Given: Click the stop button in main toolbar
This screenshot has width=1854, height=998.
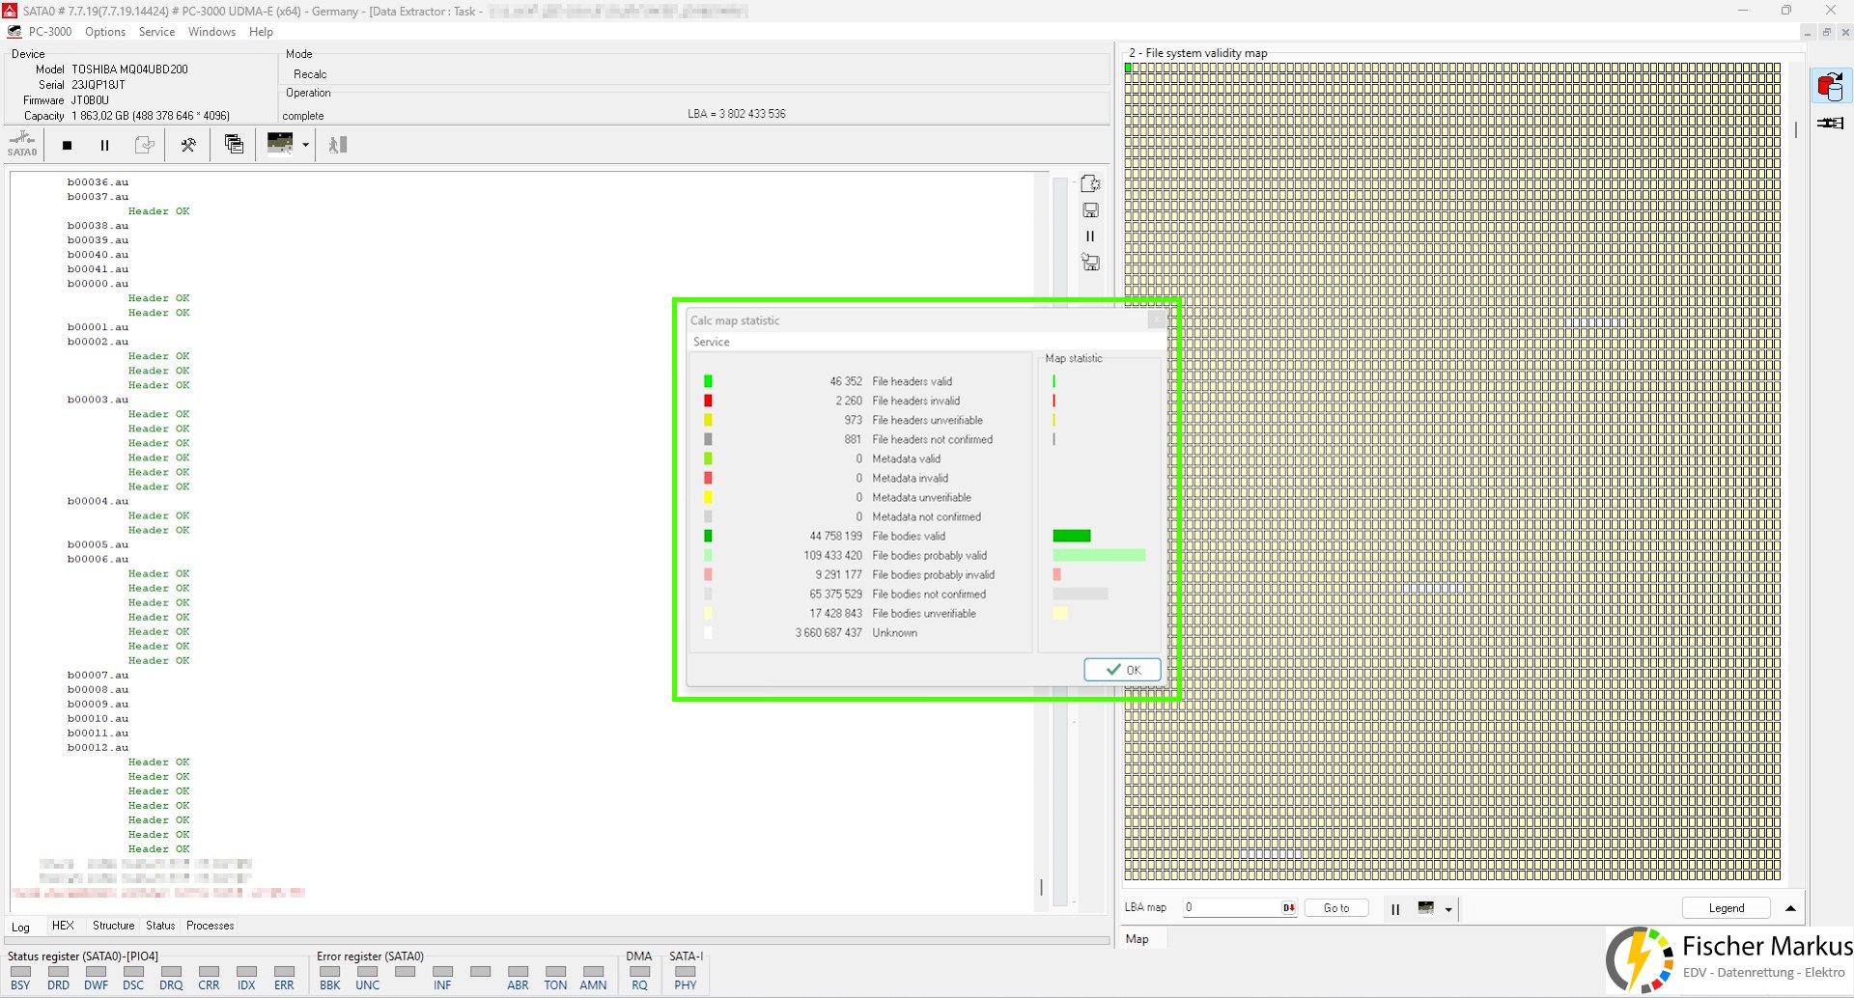Looking at the screenshot, I should point(67,146).
